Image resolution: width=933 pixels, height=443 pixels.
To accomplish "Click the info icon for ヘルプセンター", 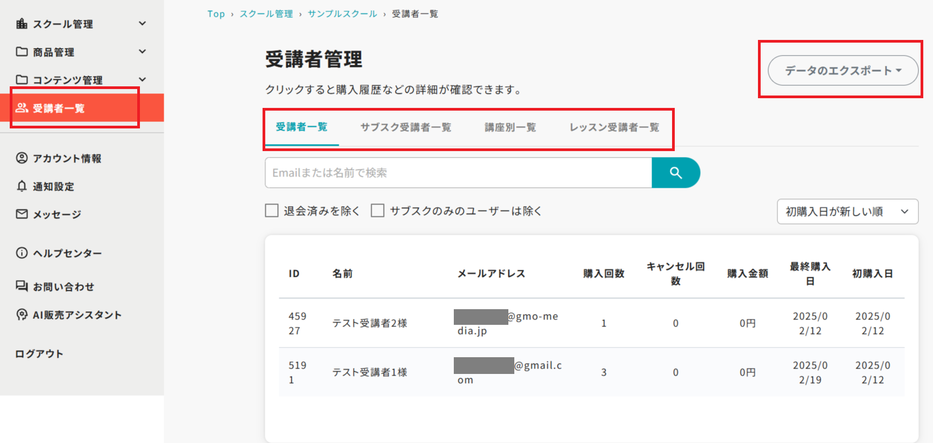I will click(22, 253).
